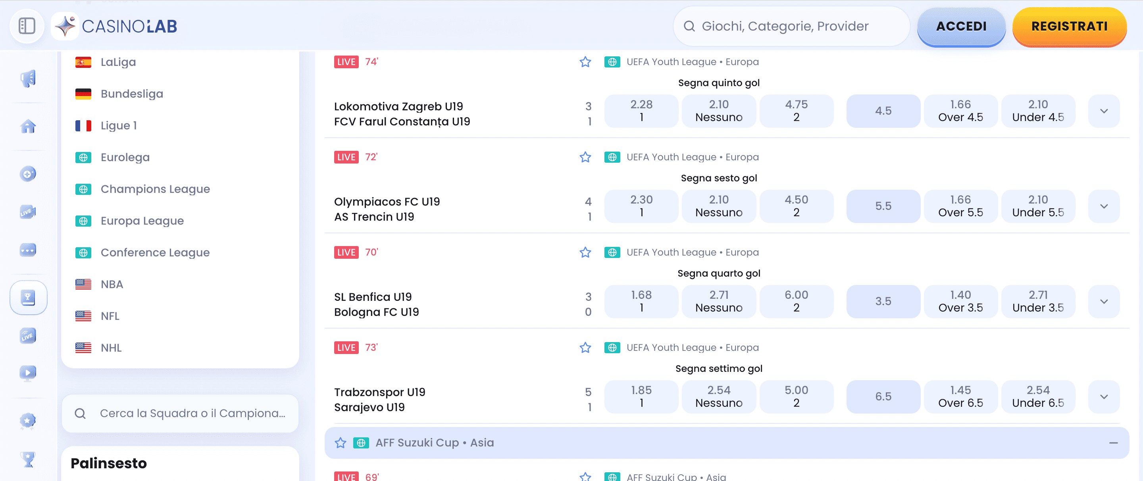Viewport: 1143px width, 481px height.
Task: Open the promotions megaphone icon in sidebar
Action: pyautogui.click(x=28, y=79)
